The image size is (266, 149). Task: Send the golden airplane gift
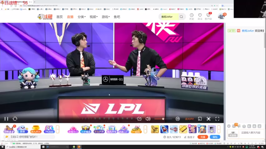[x=155, y=129]
